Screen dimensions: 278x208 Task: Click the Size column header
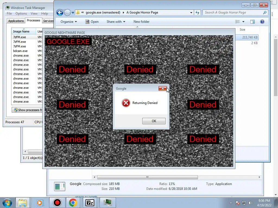coord(249,30)
